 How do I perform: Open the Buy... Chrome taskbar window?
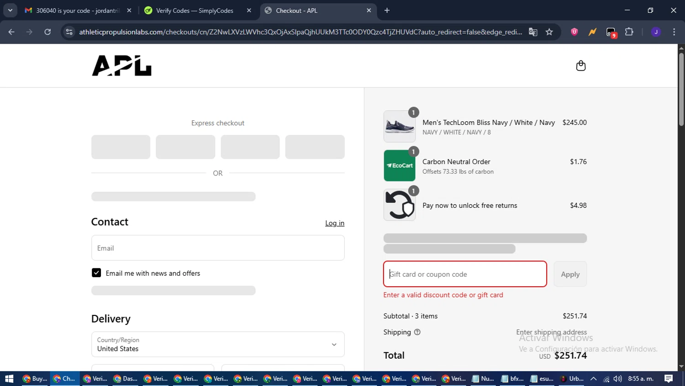pyautogui.click(x=35, y=379)
